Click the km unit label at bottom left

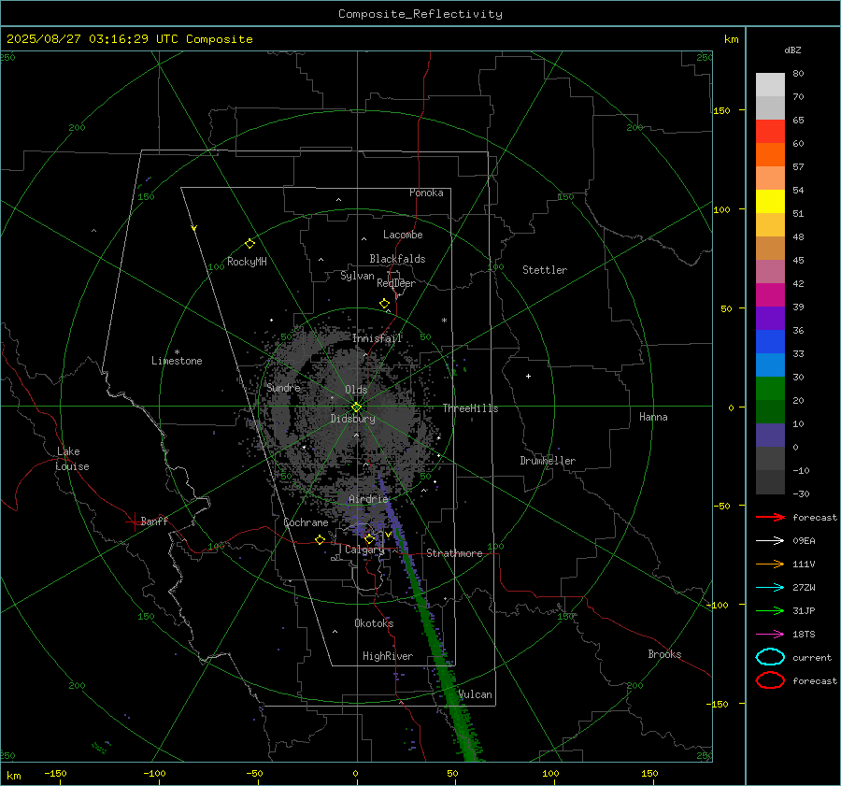pyautogui.click(x=13, y=776)
